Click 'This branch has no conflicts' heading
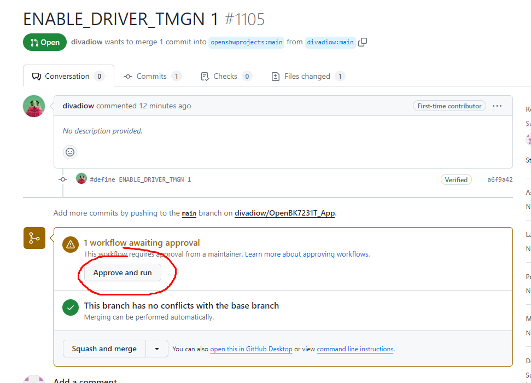531x383 pixels. 182,306
